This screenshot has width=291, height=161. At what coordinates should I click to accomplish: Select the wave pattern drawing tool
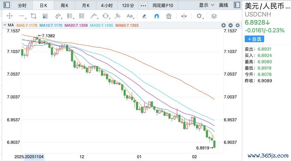pyautogui.click(x=94, y=16)
